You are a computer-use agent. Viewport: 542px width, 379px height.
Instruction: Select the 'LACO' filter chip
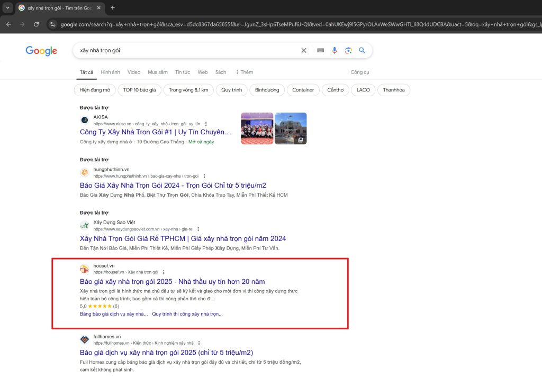click(363, 90)
